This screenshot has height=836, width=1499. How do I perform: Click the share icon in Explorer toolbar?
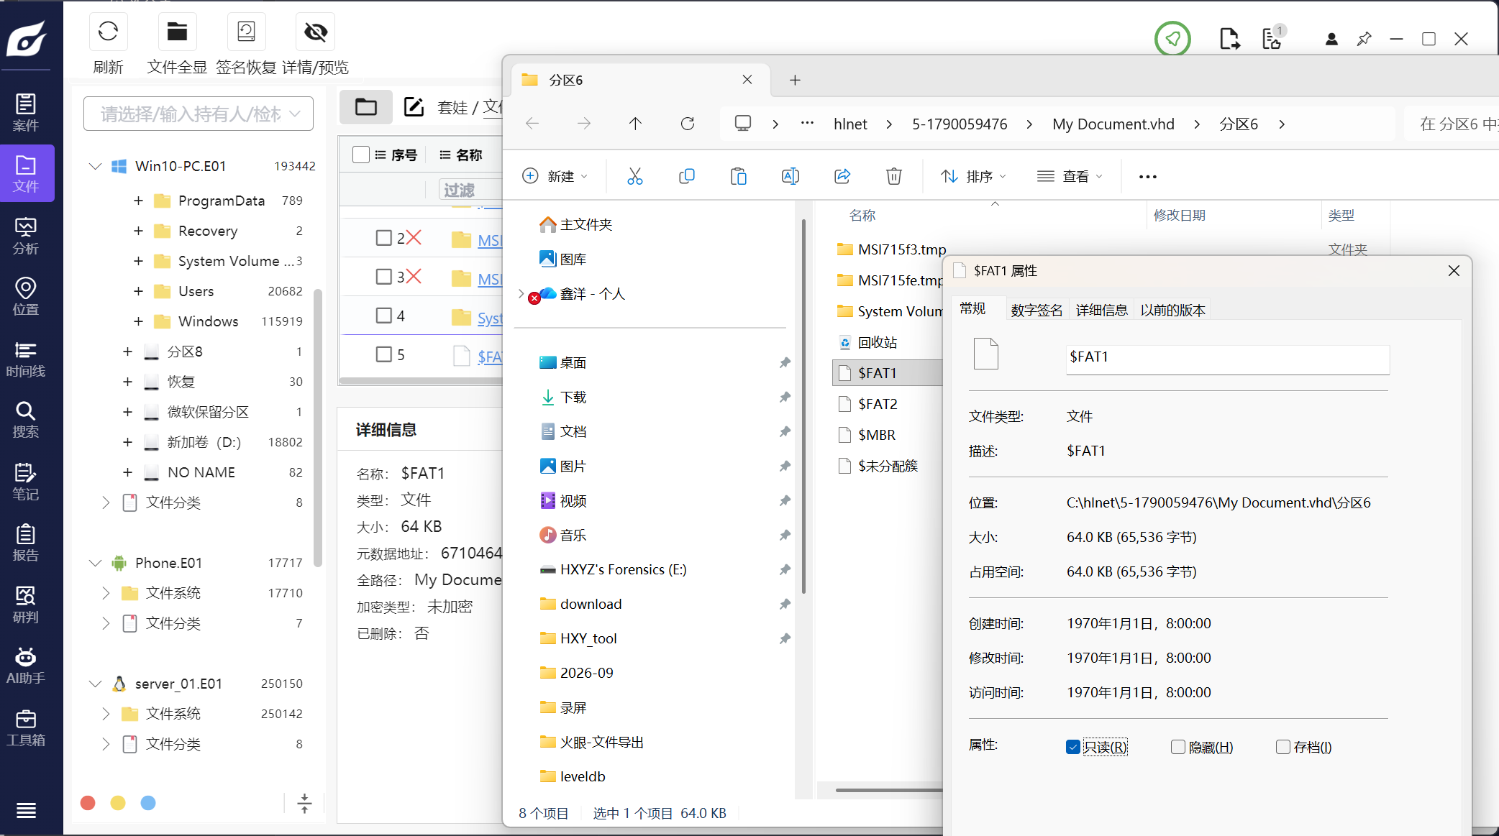pos(842,176)
